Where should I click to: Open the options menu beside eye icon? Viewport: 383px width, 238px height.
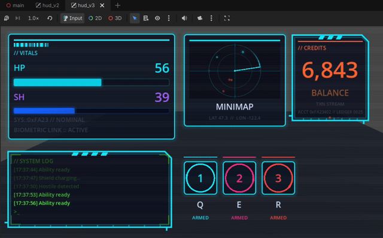[169, 18]
